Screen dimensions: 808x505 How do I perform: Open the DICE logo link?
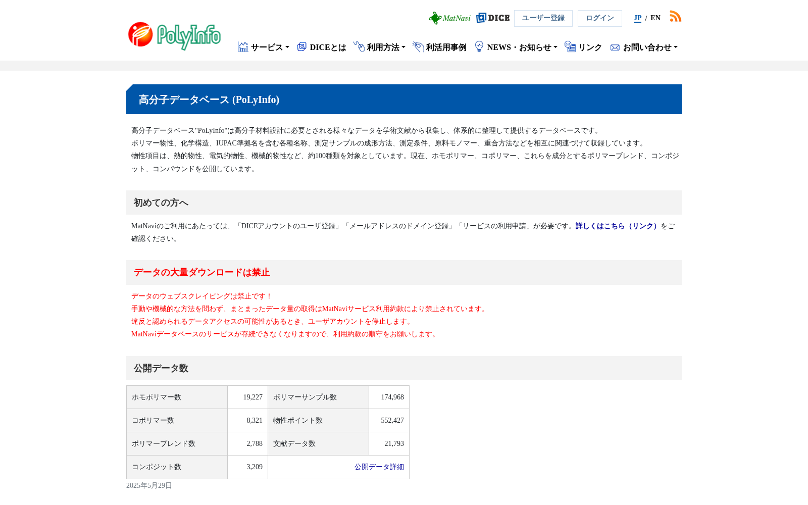[x=493, y=18]
